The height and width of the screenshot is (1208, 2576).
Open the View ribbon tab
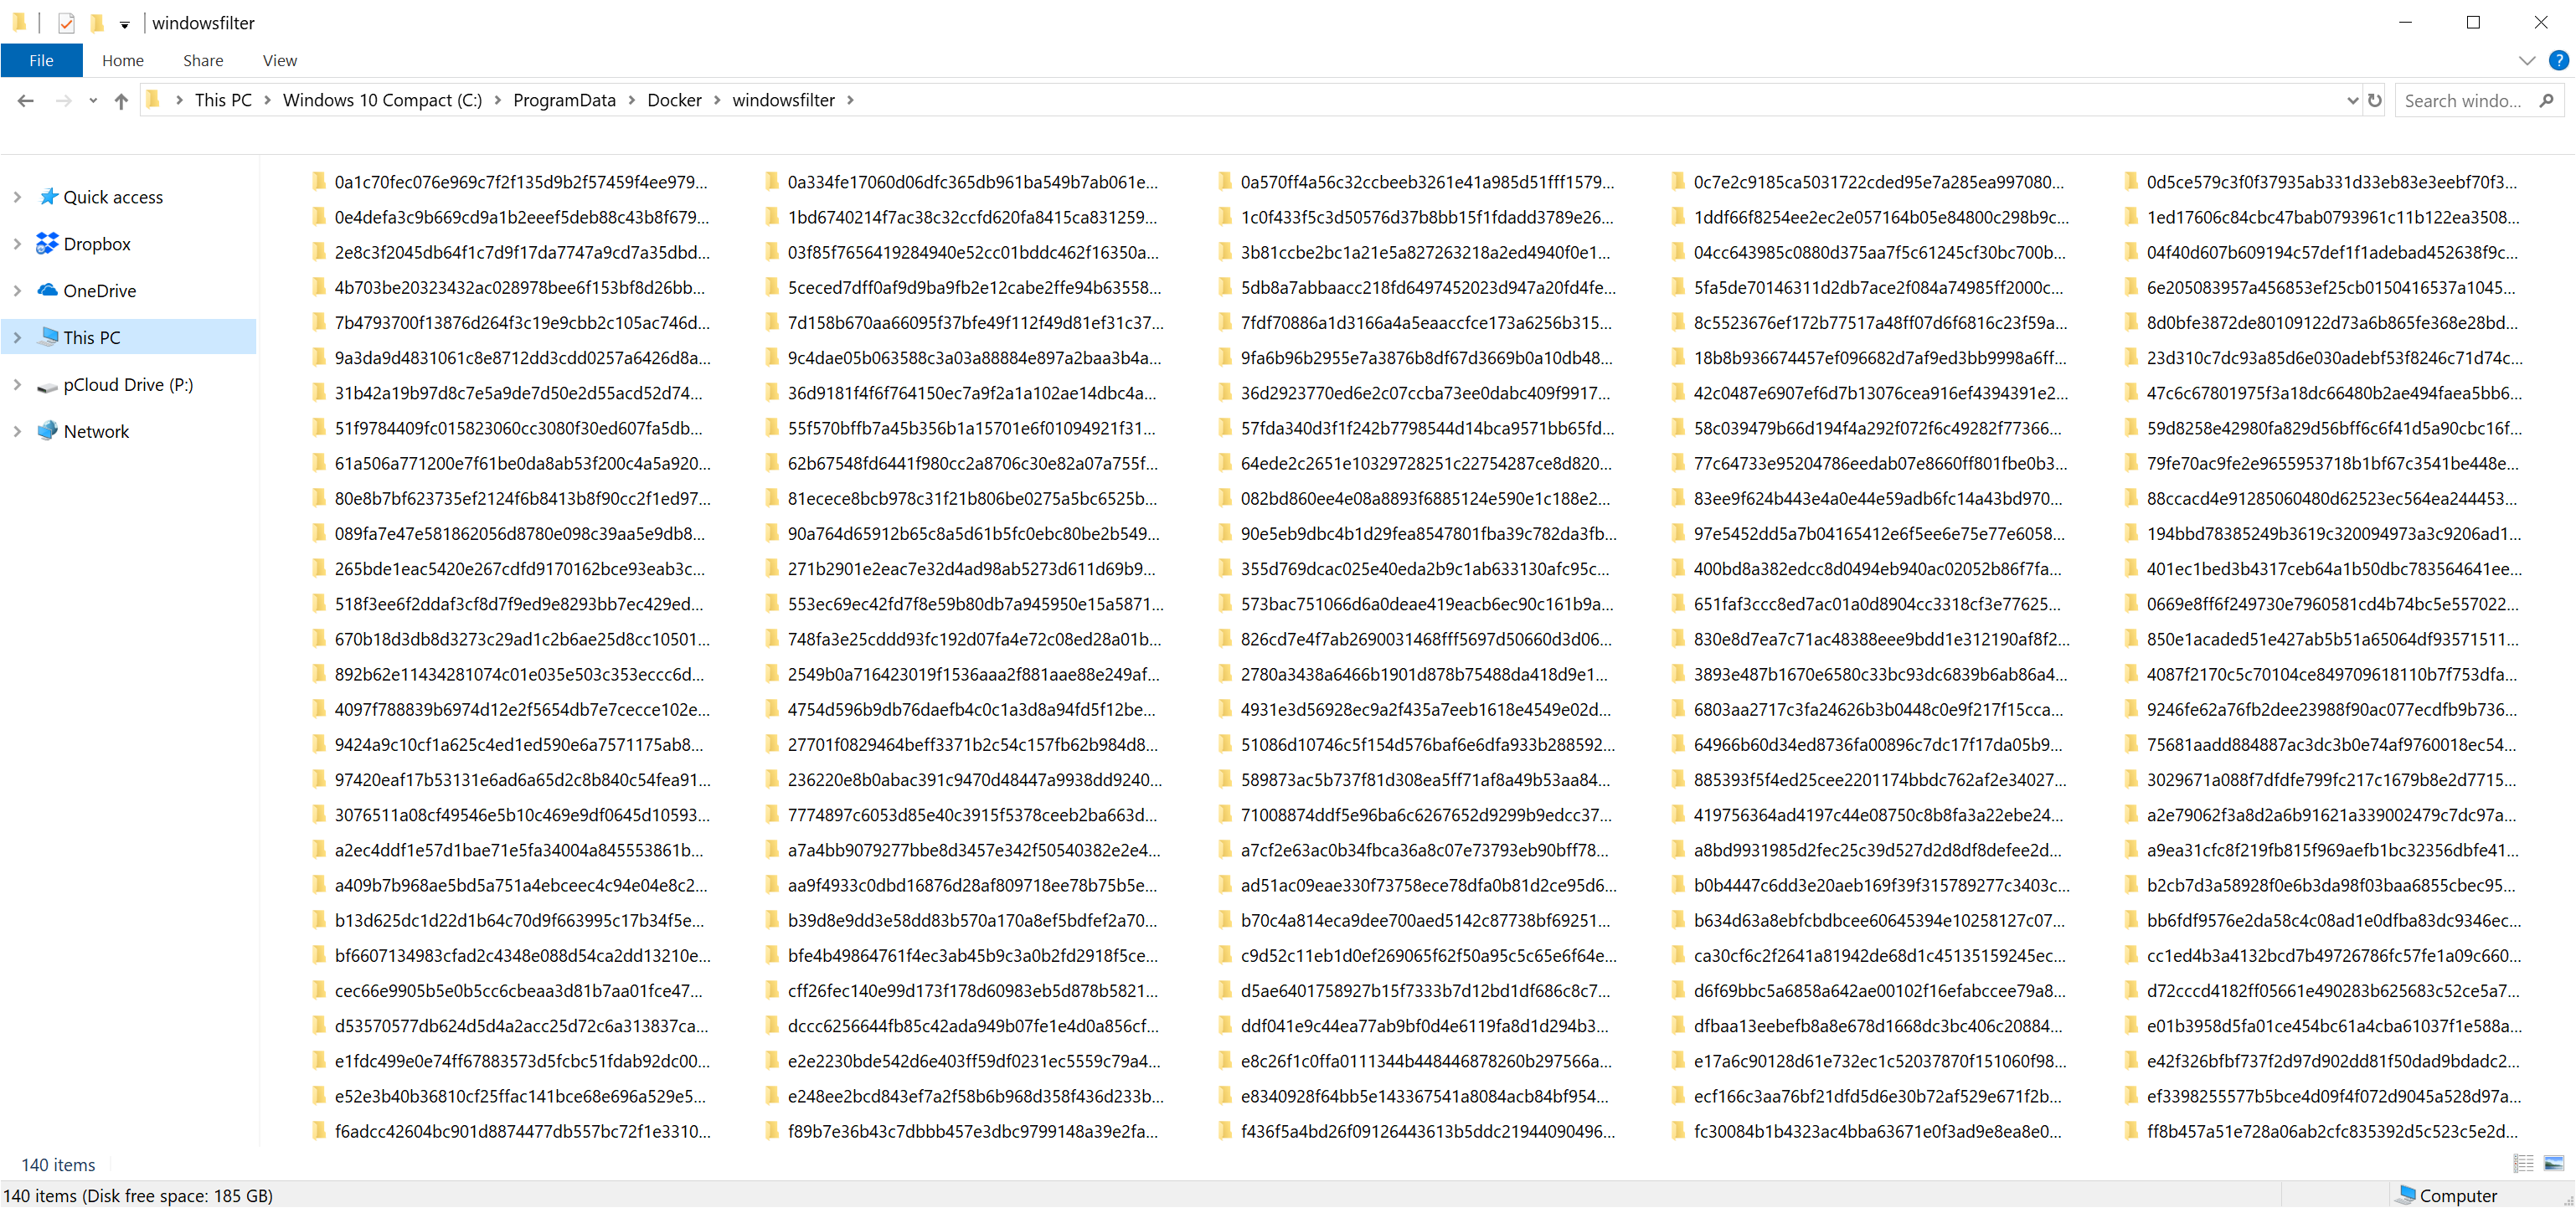point(279,60)
